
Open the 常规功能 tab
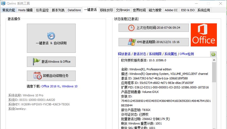point(9,10)
